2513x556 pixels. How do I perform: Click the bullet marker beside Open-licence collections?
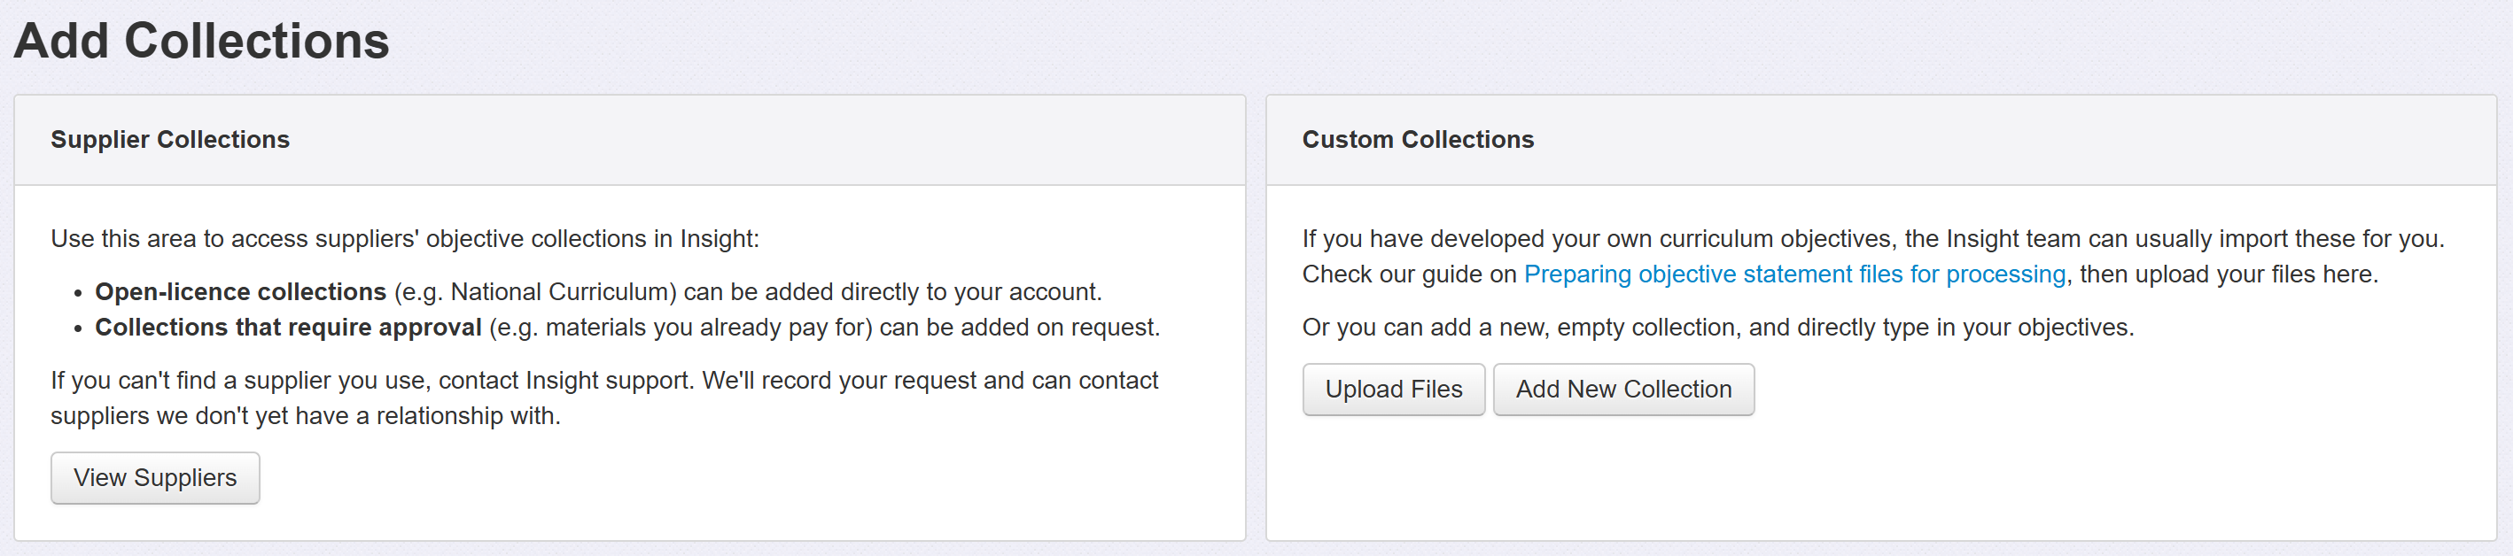pyautogui.click(x=78, y=294)
